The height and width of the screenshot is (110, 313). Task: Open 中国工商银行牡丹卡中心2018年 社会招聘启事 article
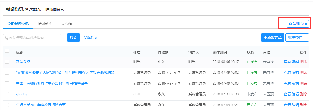tap(52, 83)
